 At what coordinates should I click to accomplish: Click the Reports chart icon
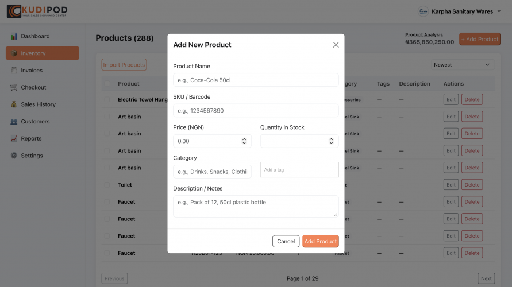[x=14, y=138]
